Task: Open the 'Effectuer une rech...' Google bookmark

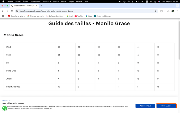Action: (36, 16)
